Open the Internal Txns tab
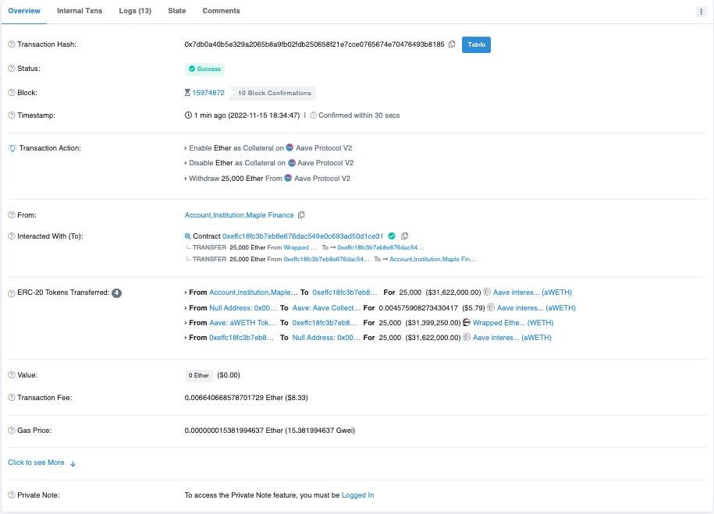 [x=80, y=11]
